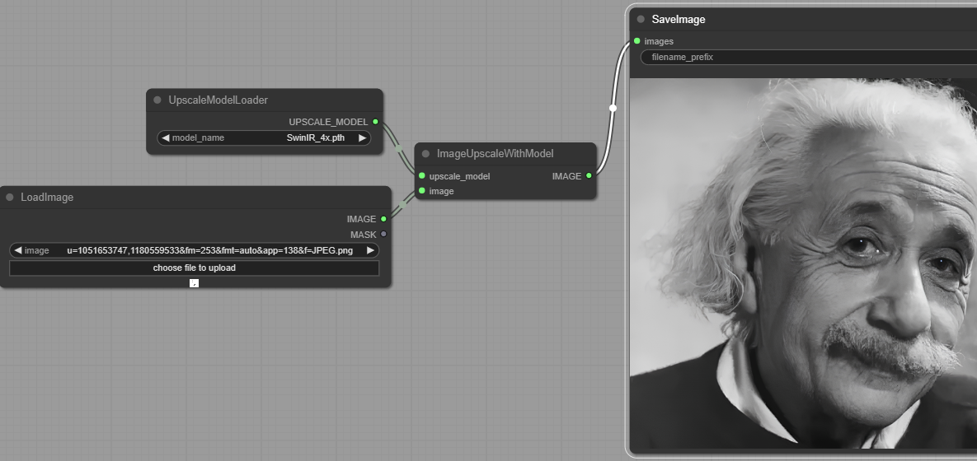Click the images input port on SaveImage
This screenshot has height=461, width=977.
pyautogui.click(x=637, y=41)
